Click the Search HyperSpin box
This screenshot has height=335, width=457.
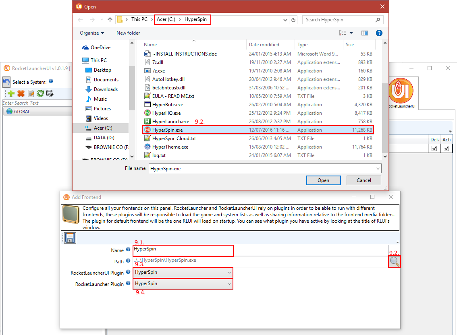343,20
